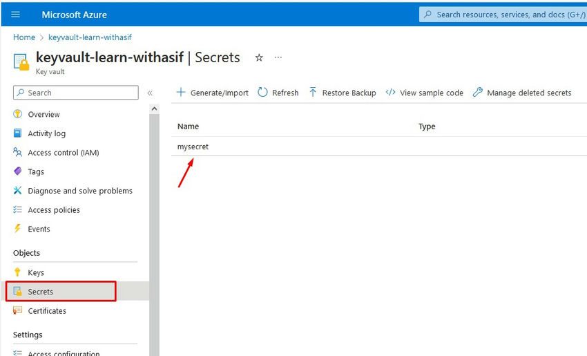Click the Generate/Import plus icon
Image resolution: width=587 pixels, height=356 pixels.
click(x=181, y=92)
